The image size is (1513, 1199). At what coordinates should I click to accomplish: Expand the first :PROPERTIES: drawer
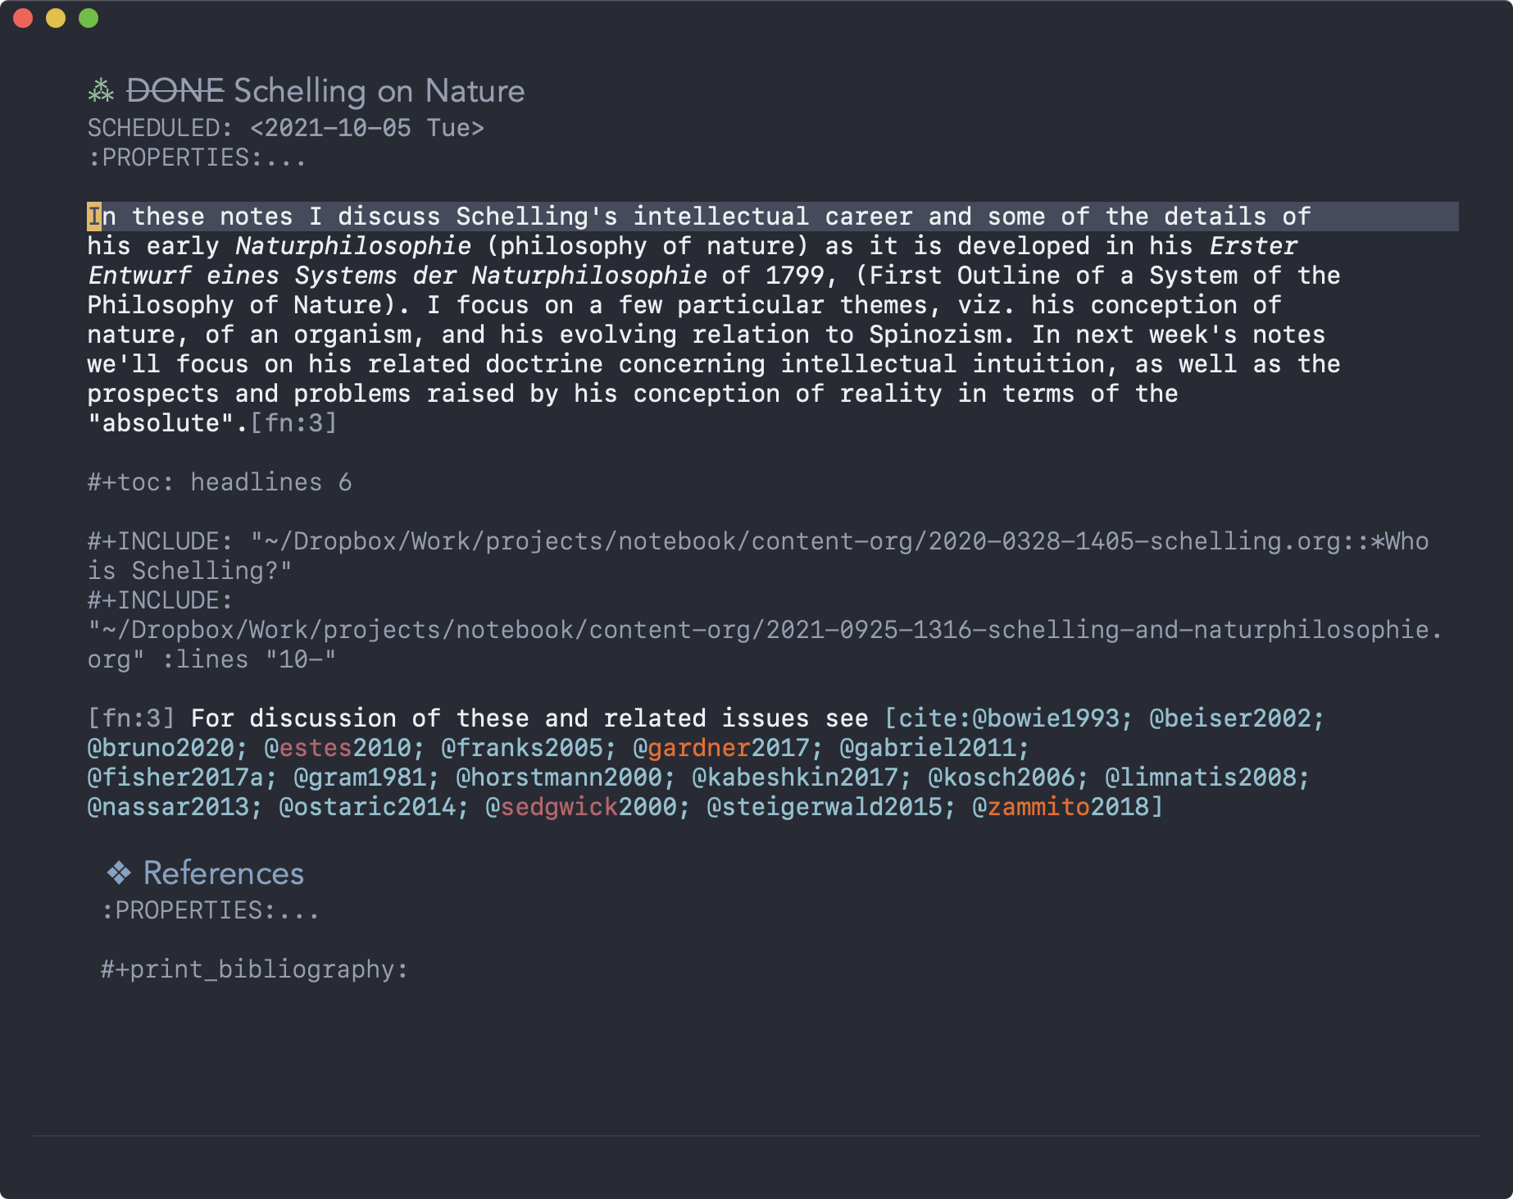pos(197,157)
